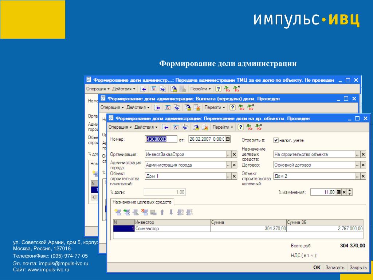The image size is (373, 280).
Task: Move the row down with the down arrow
Action: click(x=171, y=212)
